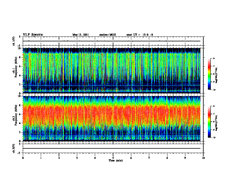The width and height of the screenshot is (229, 177).
Task: Click the "Time (min)" axis title
Action: click(116, 161)
